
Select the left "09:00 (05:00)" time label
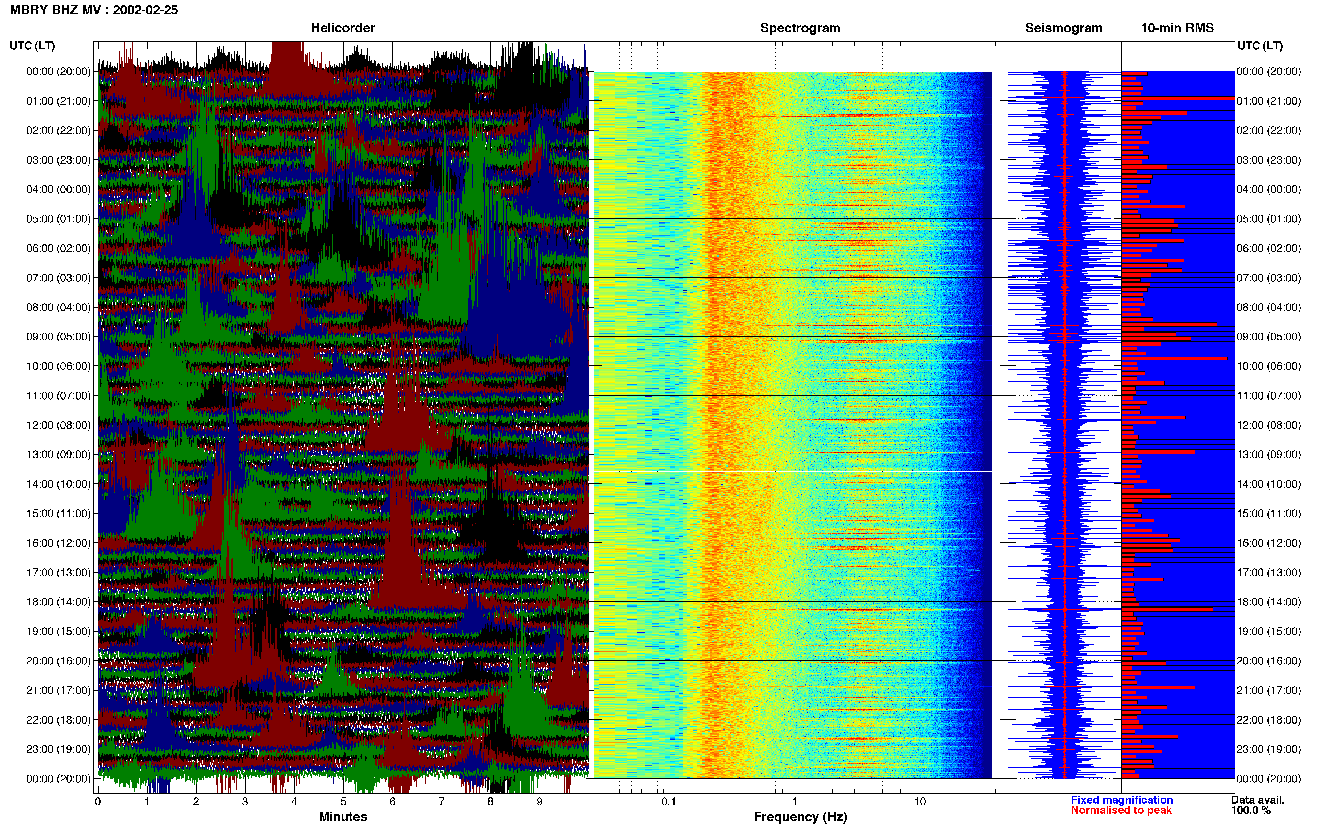coord(59,337)
